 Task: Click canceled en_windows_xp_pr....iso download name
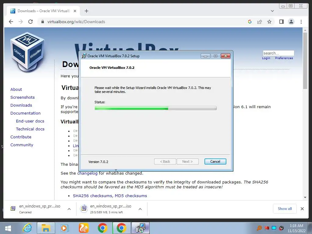coord(40,206)
